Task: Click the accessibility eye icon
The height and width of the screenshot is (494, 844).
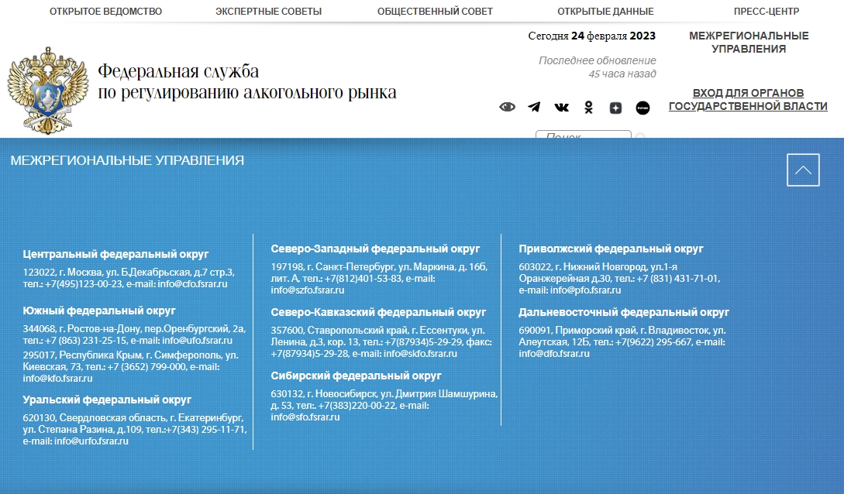Action: 507,108
